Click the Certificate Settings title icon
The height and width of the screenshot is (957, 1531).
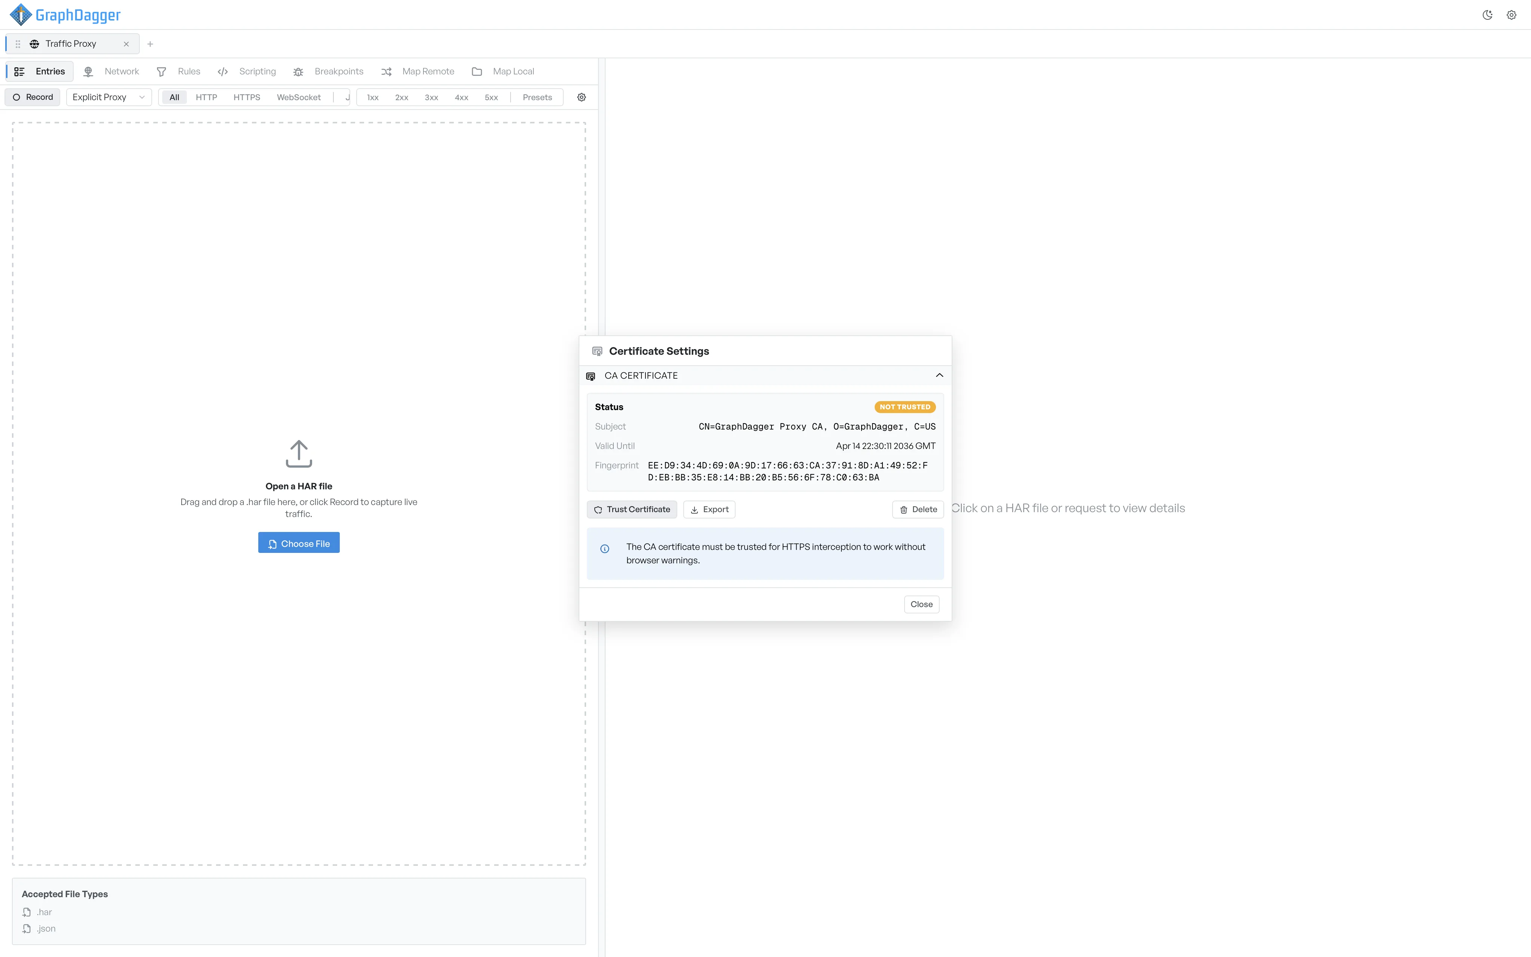pyautogui.click(x=597, y=351)
